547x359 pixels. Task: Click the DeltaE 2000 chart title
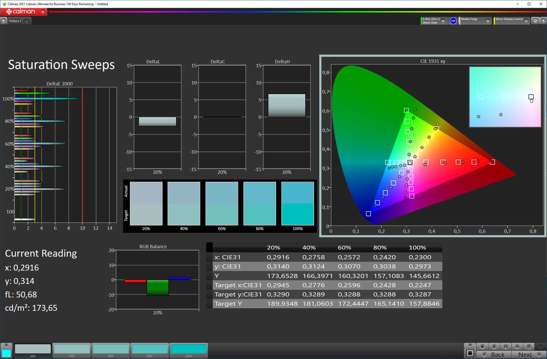(60, 84)
